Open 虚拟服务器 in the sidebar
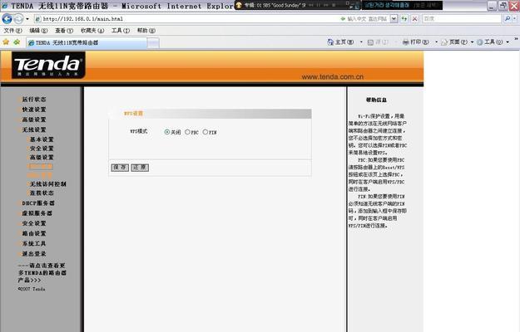 click(37, 213)
